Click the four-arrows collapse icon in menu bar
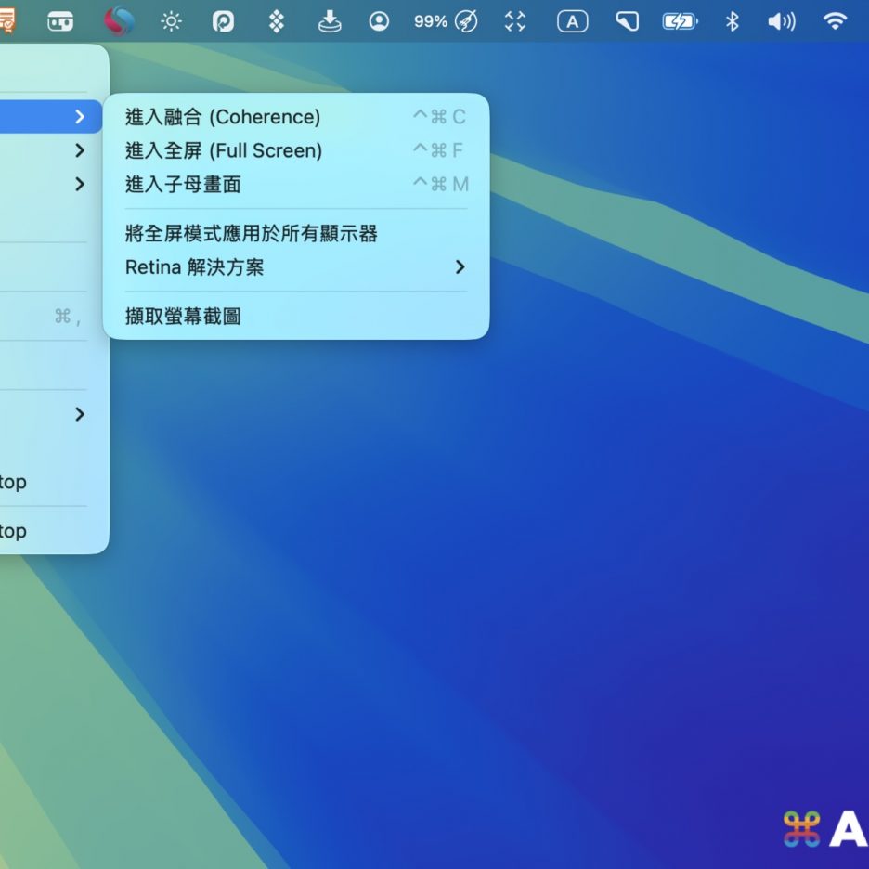 click(515, 21)
